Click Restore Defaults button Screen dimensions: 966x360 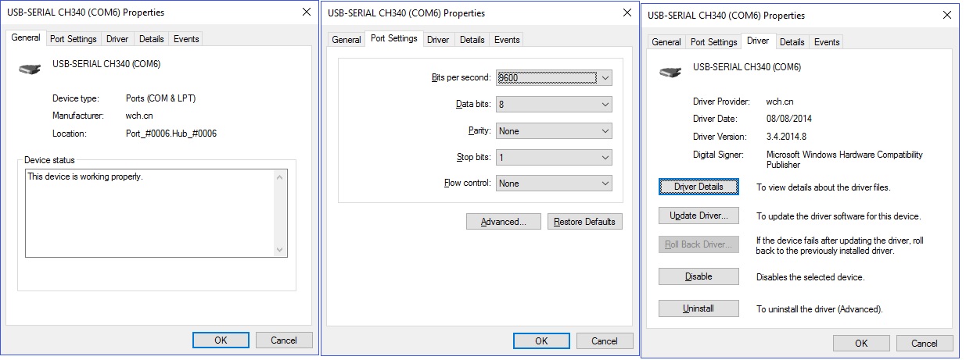(585, 222)
